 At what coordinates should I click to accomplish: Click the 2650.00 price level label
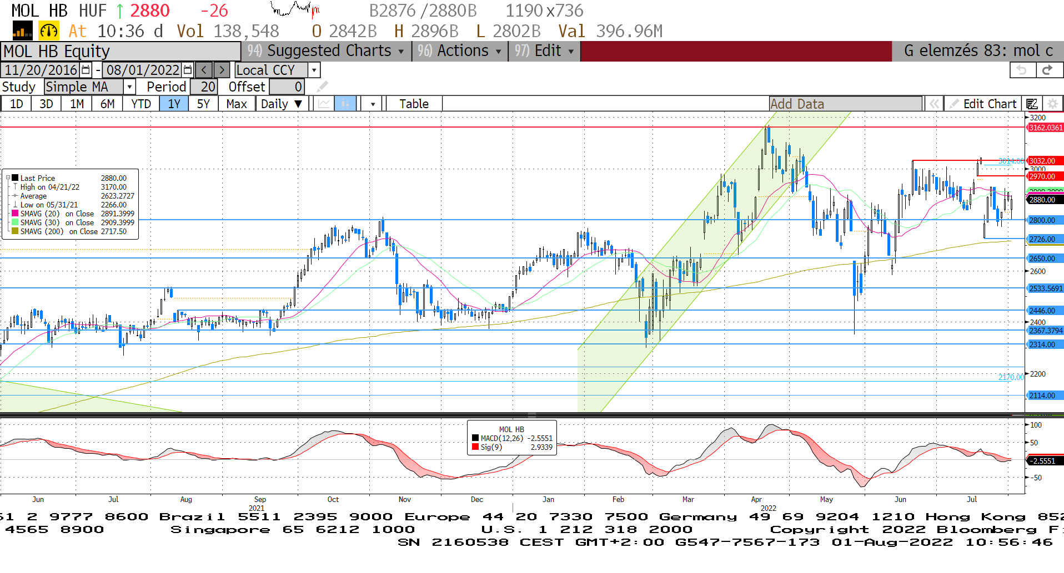coord(1045,258)
